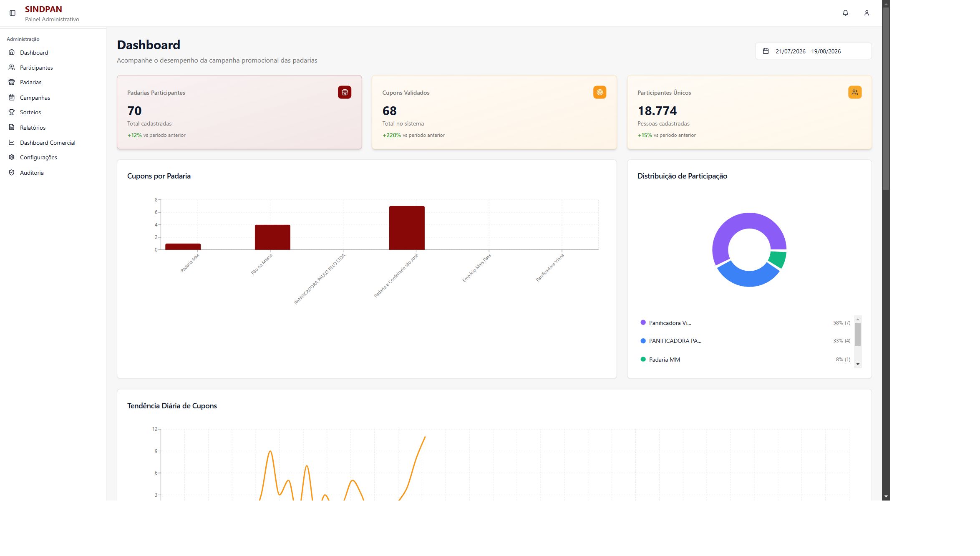Open the date range 21/07/2026 - 19/08/2026 picker
This screenshot has width=980, height=556.
(813, 51)
